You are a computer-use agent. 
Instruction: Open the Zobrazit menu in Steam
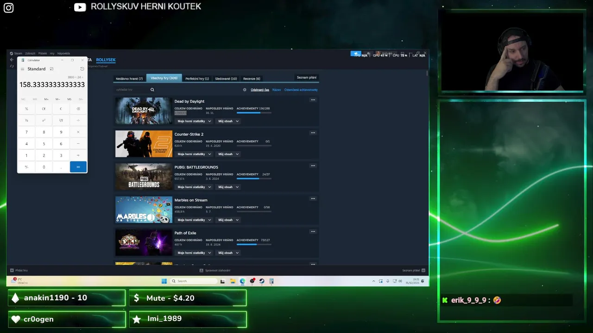coord(30,53)
